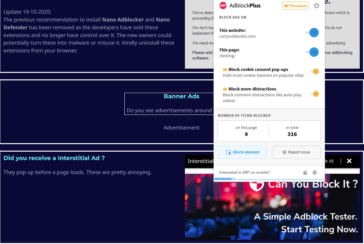Open ABP for iOS Apple icon
This screenshot has width=364, height=244.
tap(305, 172)
